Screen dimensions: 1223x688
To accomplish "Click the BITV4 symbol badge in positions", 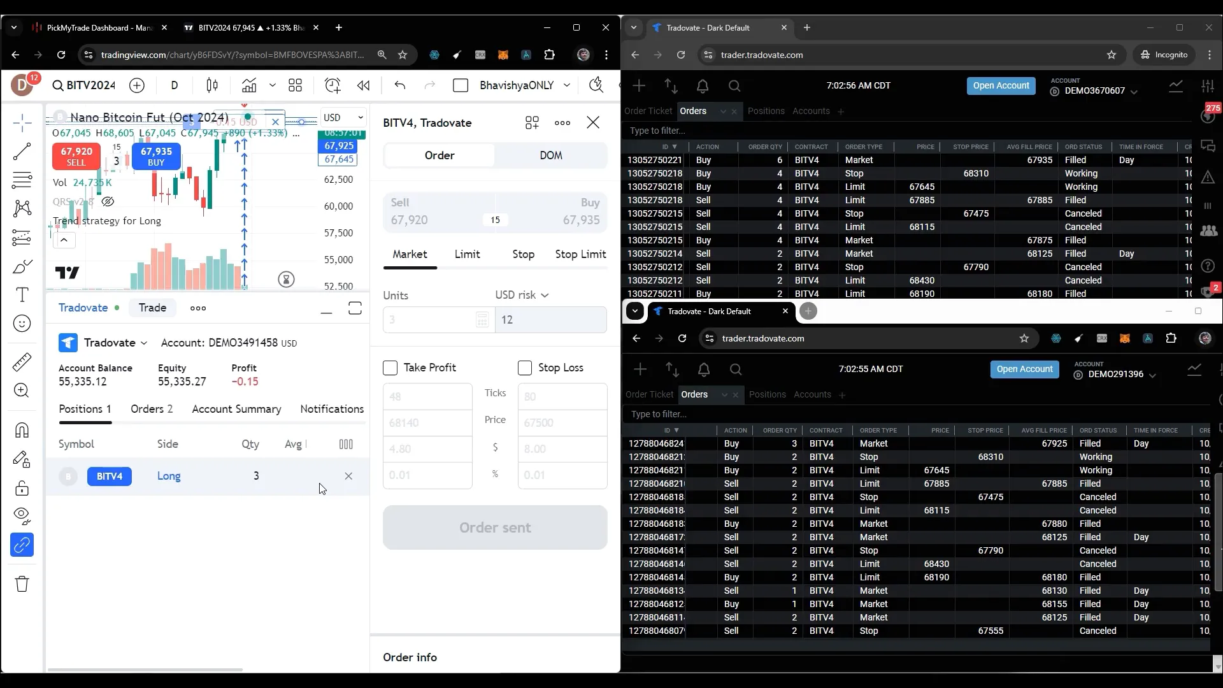I will [110, 477].
